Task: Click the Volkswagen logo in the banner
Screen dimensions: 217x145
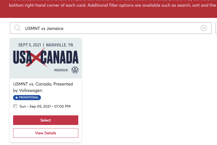Action: [75, 70]
